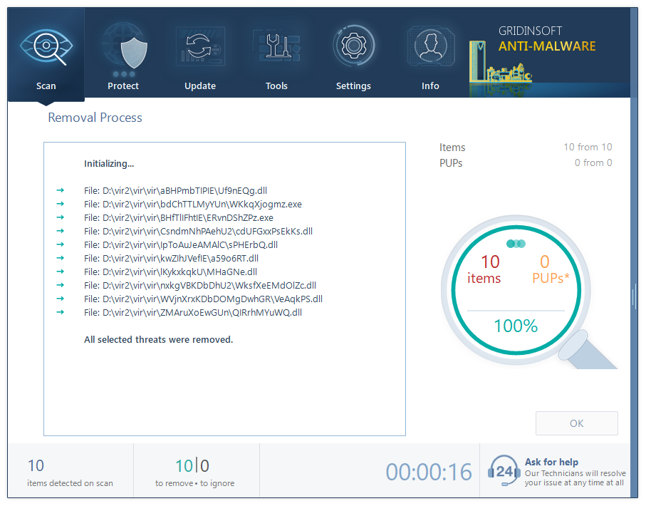Click the Ask for help link
The width and height of the screenshot is (646, 506).
point(551,462)
